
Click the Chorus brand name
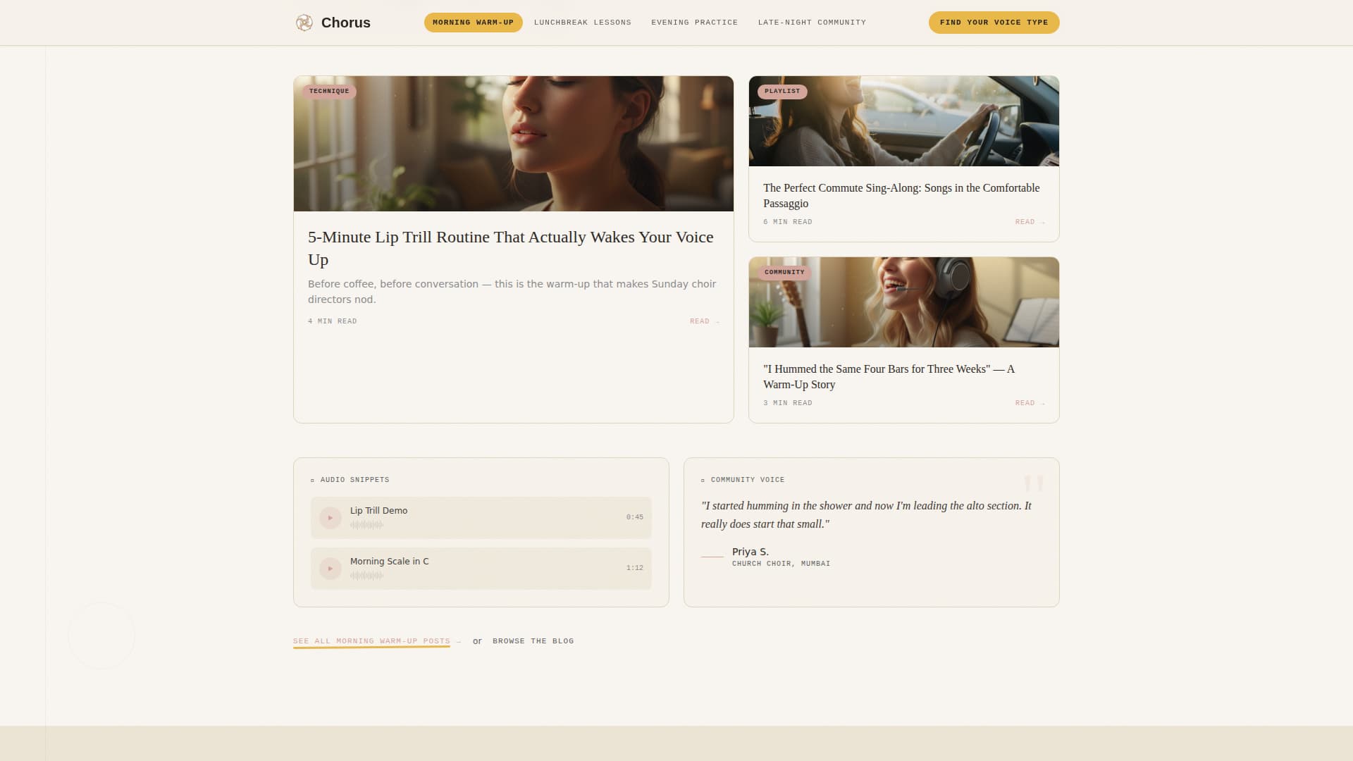(345, 23)
